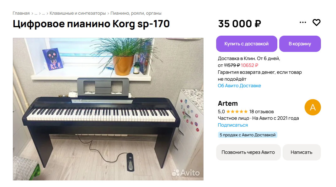Viewport: 336px width, 187px height.
Task: Subscribe to seller via Подписаться
Action: pyautogui.click(x=233, y=125)
